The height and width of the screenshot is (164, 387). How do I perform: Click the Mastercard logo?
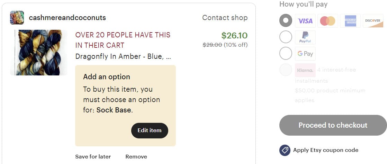[327, 21]
